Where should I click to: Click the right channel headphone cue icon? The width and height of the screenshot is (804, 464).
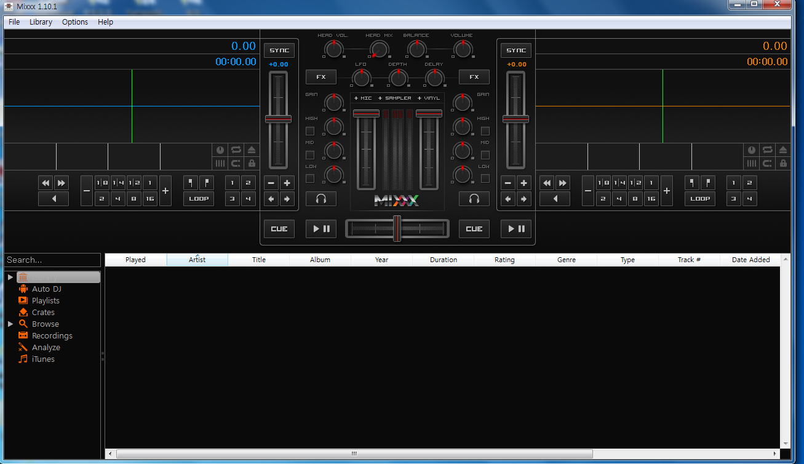tap(474, 199)
